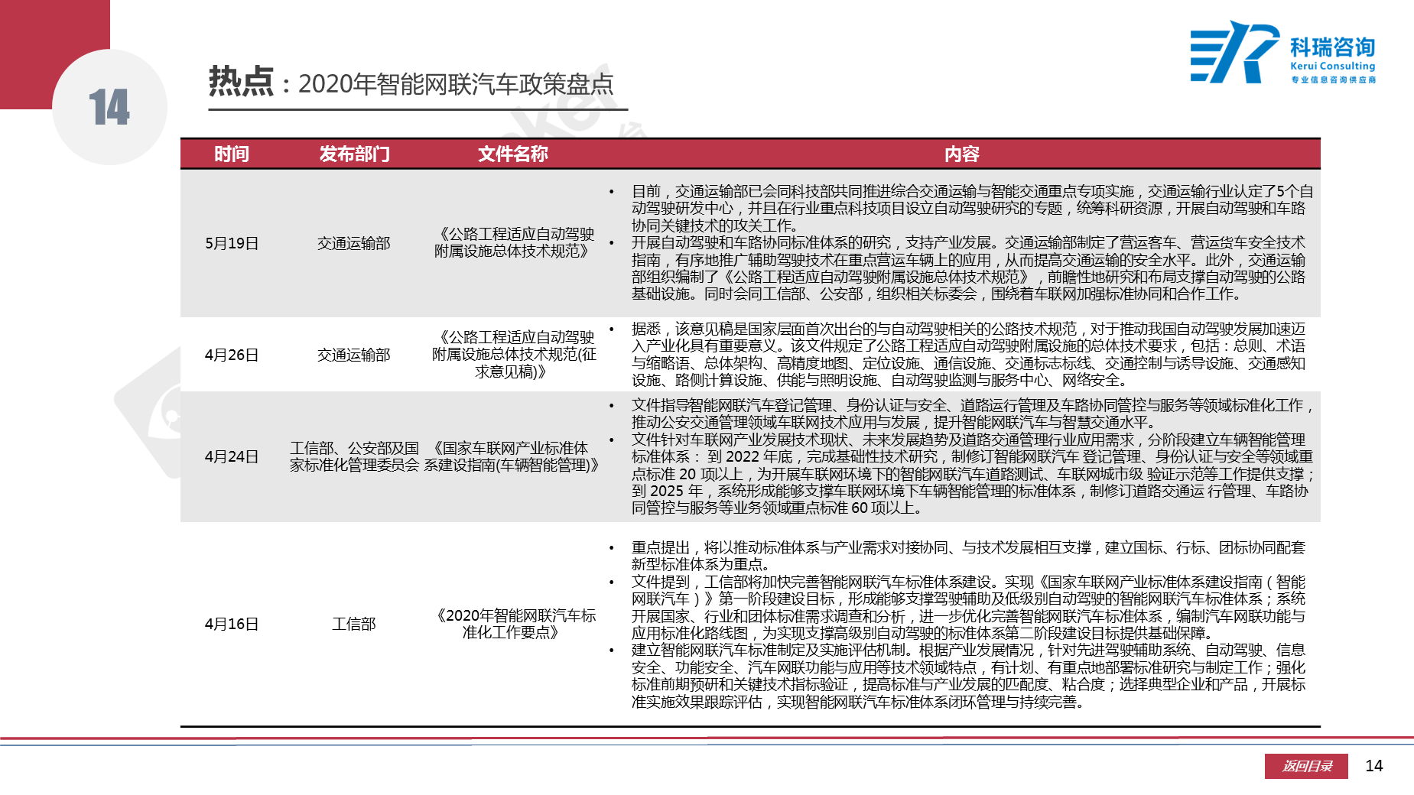Select the date cell 4月24日
The image size is (1414, 795).
tap(232, 456)
